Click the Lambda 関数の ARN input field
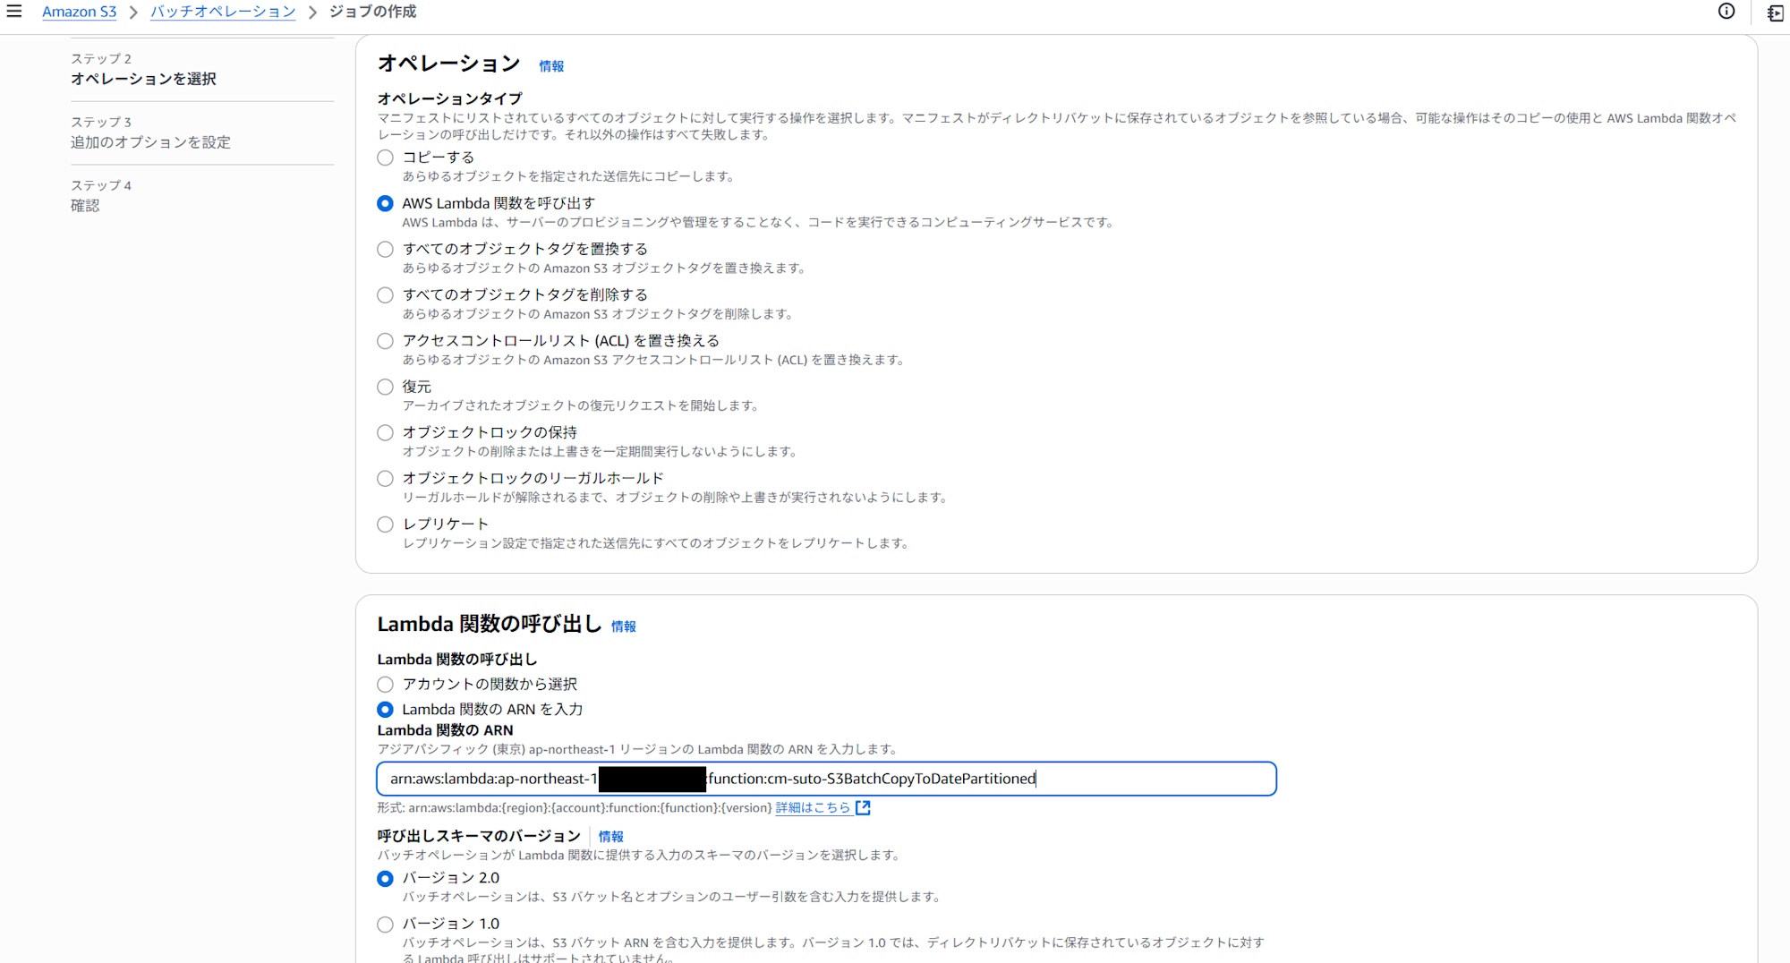The image size is (1790, 963). (826, 779)
